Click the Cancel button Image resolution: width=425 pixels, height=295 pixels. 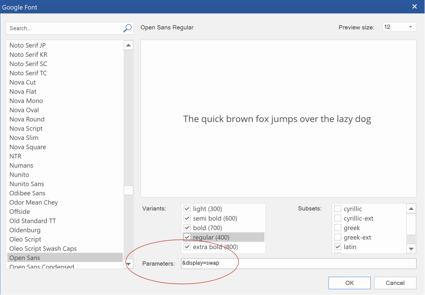395,283
